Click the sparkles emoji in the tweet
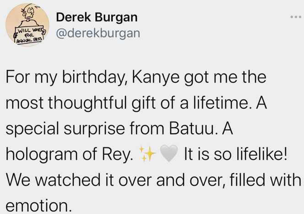This screenshot has width=304, height=214. tap(147, 154)
